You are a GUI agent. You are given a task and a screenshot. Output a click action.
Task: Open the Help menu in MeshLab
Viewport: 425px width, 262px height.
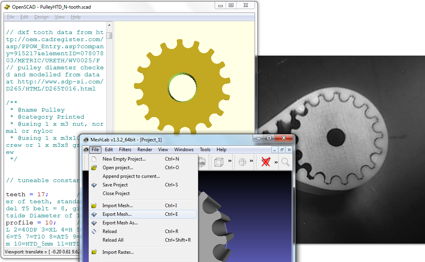pyautogui.click(x=221, y=150)
